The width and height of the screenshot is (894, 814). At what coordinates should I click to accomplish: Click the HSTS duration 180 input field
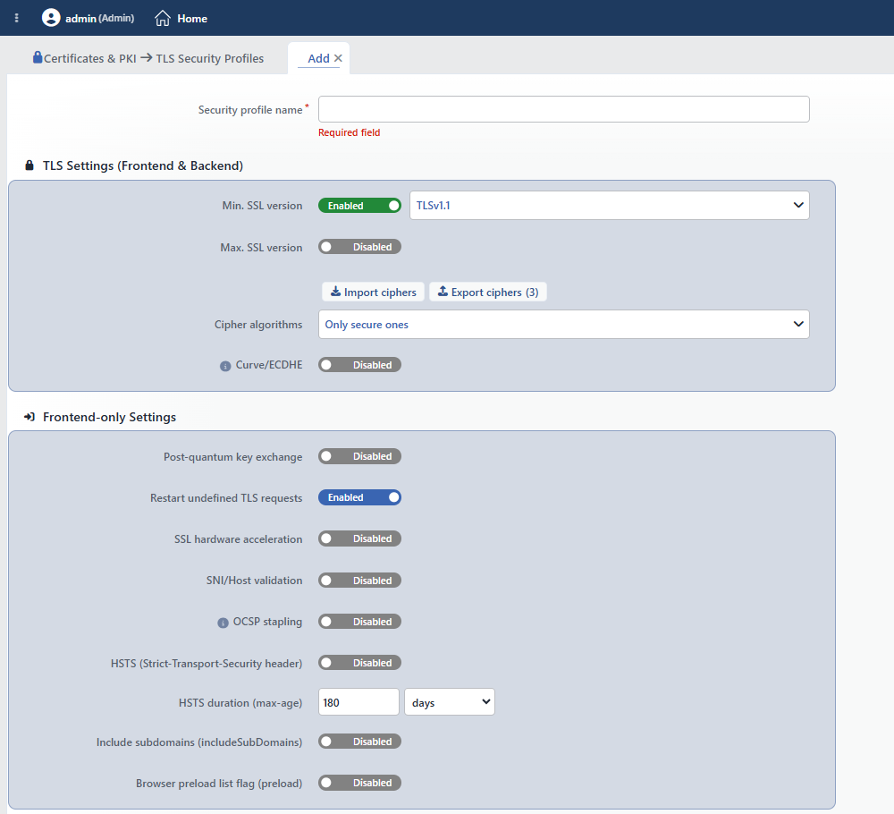(358, 702)
